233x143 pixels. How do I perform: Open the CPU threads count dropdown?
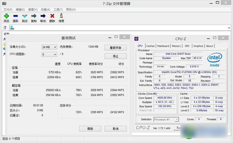[49, 54]
